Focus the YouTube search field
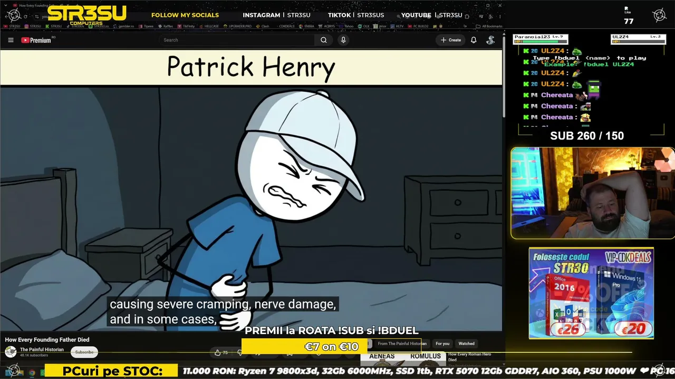This screenshot has height=379, width=675. coord(237,40)
